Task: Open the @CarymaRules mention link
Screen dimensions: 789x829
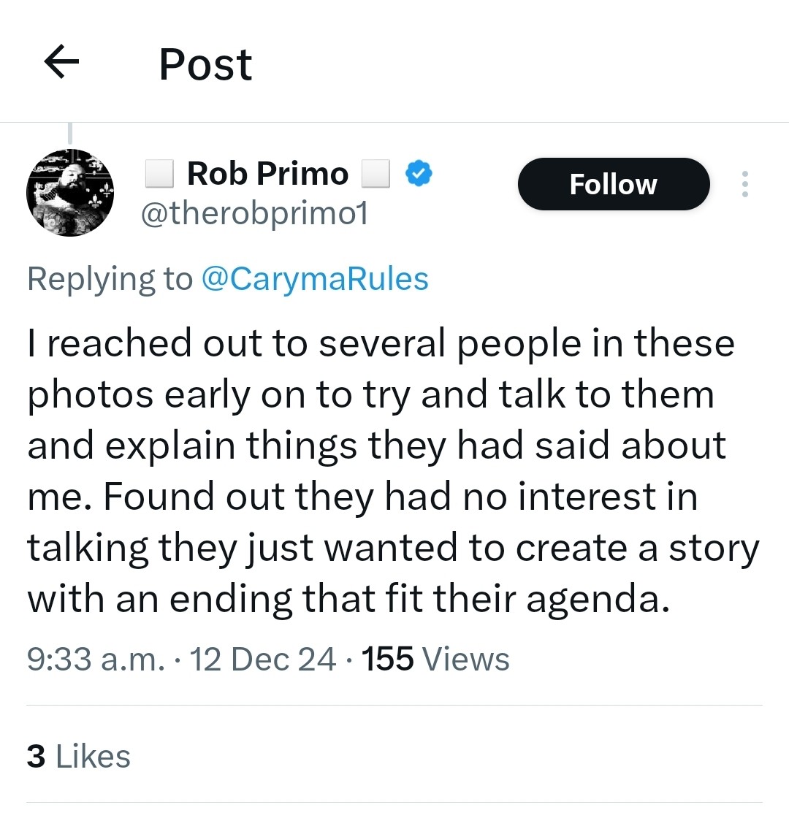Action: click(x=314, y=279)
